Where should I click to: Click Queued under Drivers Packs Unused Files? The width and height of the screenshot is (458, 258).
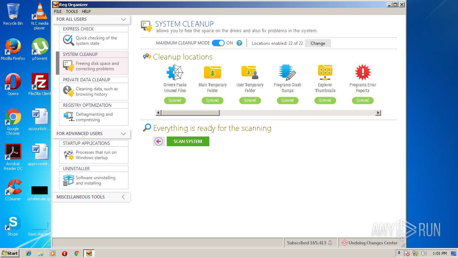click(175, 100)
